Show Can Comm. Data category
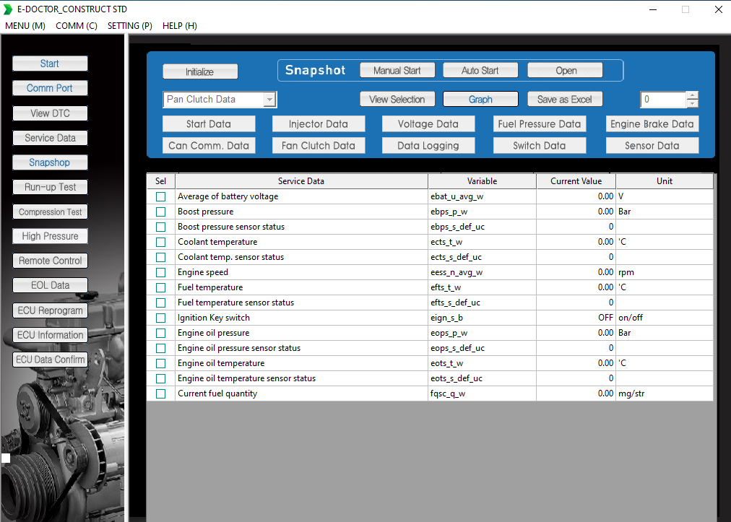Viewport: 731px width, 522px height. [209, 145]
